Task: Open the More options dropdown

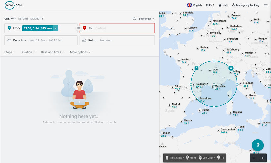Action: [80, 52]
